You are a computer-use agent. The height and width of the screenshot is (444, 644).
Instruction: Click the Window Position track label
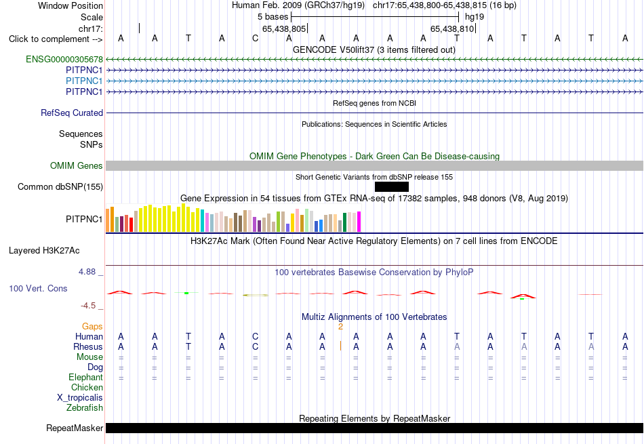pyautogui.click(x=71, y=5)
